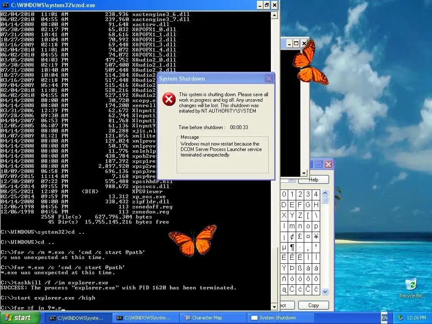Image resolution: width=432 pixels, height=324 pixels.
Task: Select the Ë character in Character Map
Action: point(300,257)
